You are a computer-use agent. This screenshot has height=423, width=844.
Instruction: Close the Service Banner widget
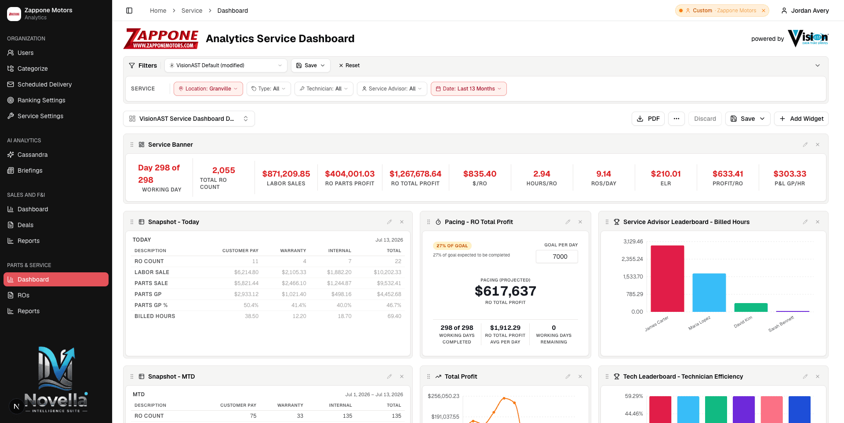point(818,145)
